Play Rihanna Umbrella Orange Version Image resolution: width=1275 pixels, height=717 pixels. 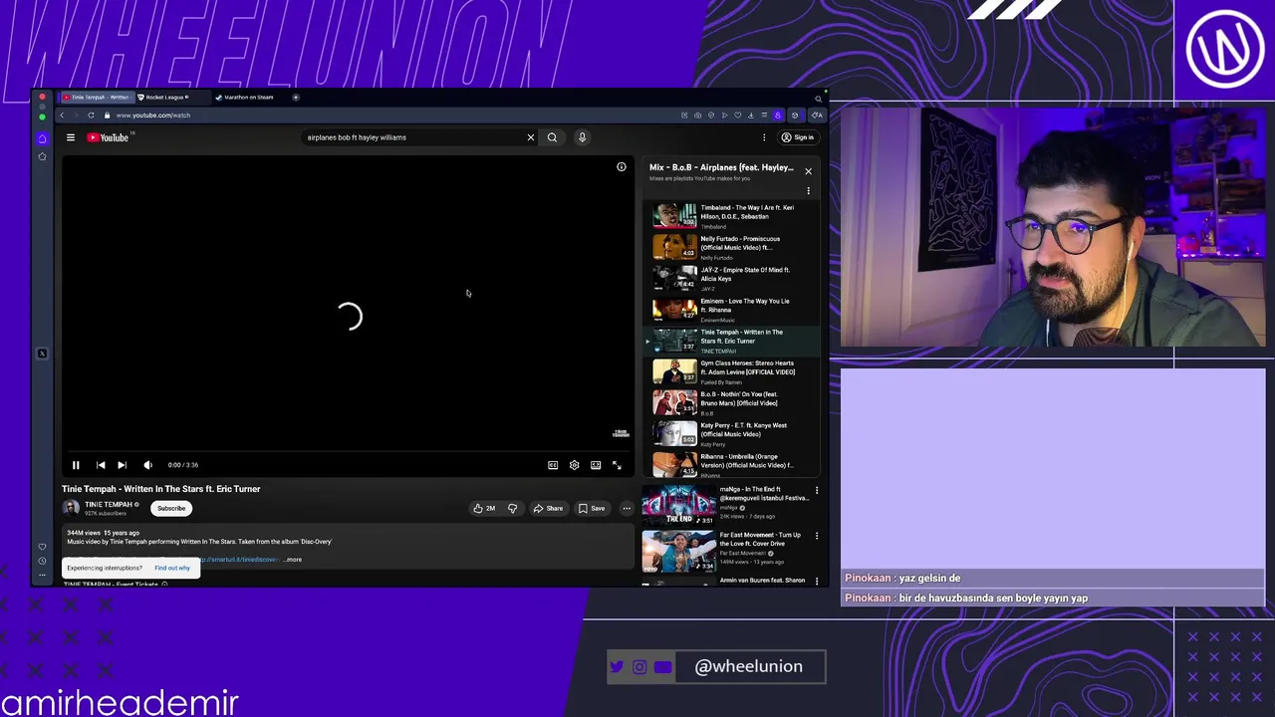coord(731,464)
